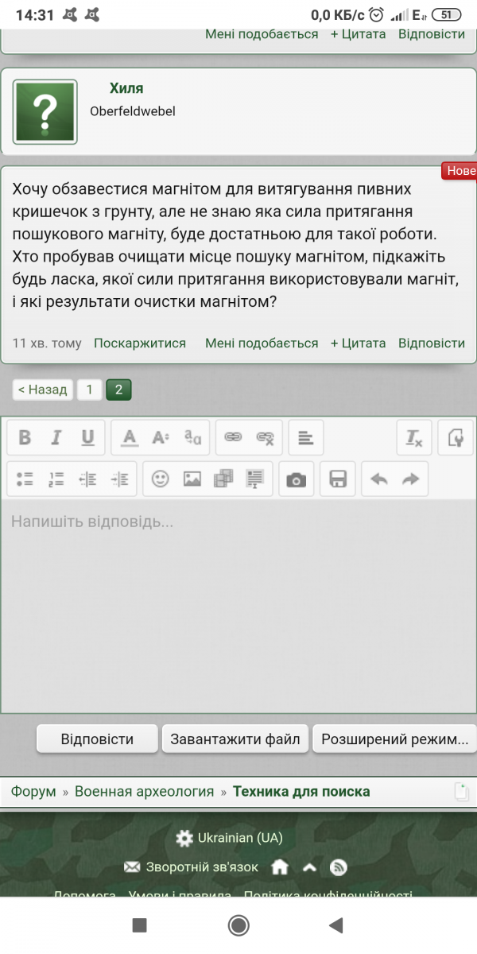Focus the reply text area
The image size is (477, 954).
point(238,606)
